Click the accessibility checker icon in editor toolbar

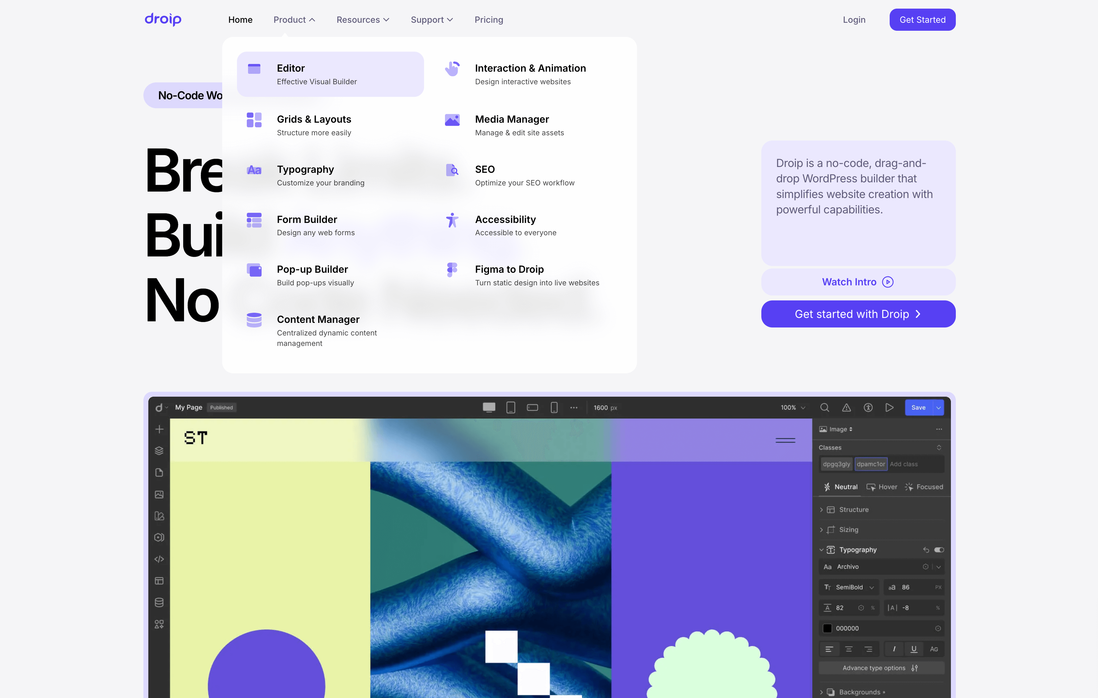(x=868, y=407)
